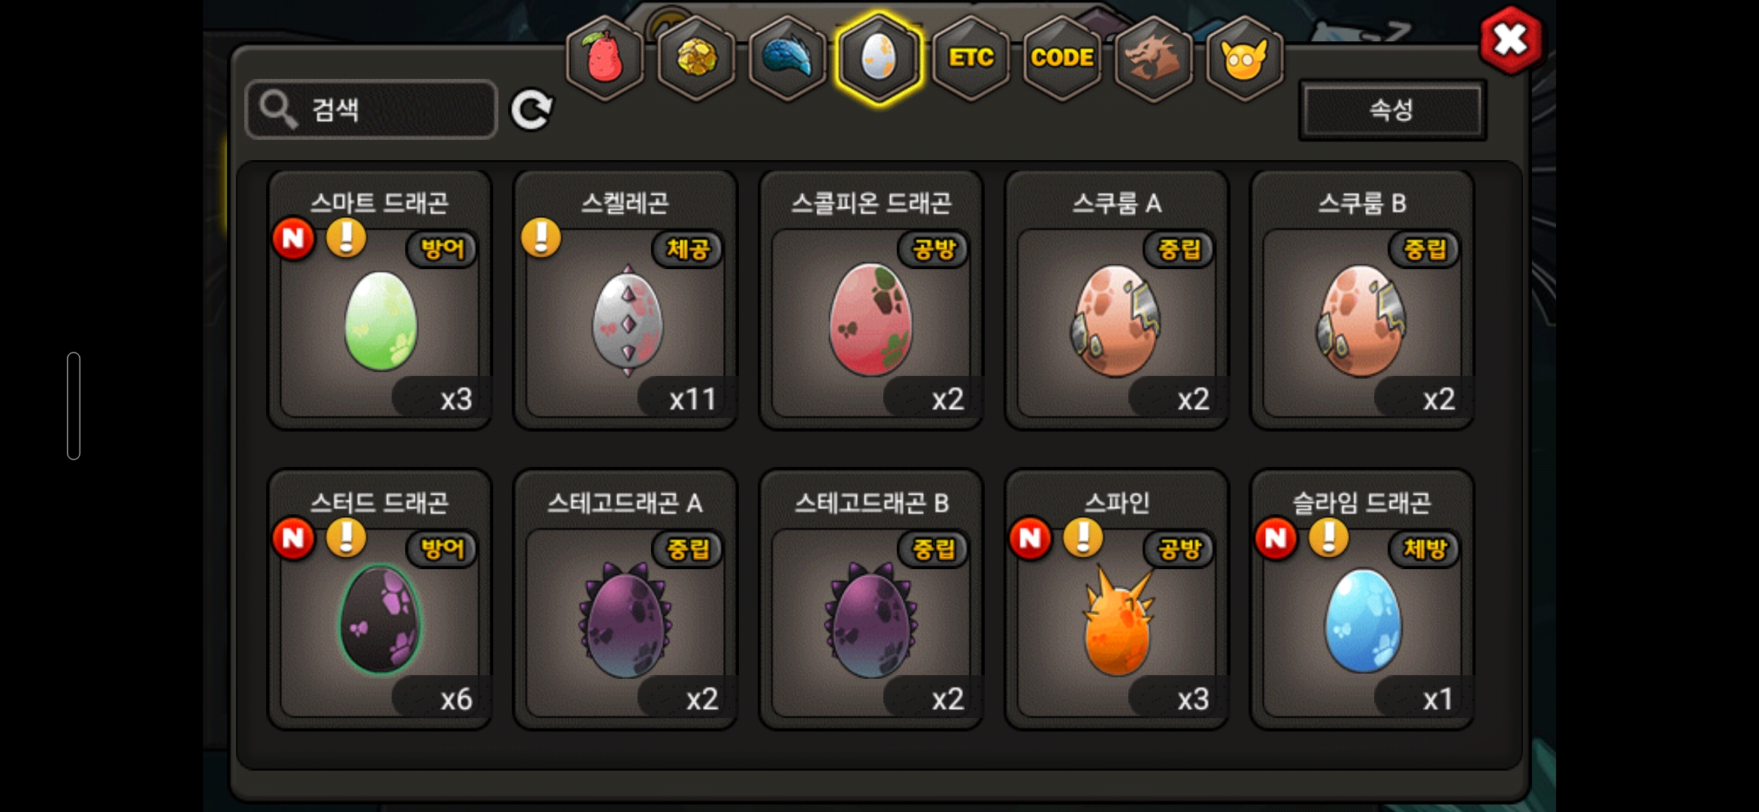
Task: Open the ETC item tab
Action: coord(970,59)
